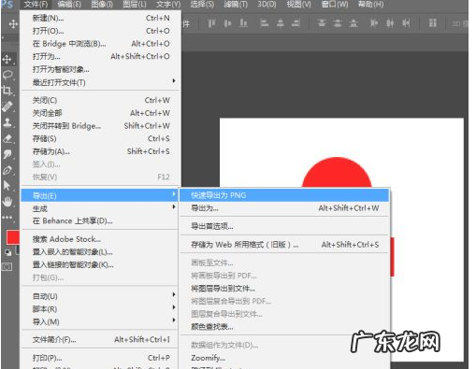Click Align Right Edges icon
476x369 pixels.
[x=296, y=23]
